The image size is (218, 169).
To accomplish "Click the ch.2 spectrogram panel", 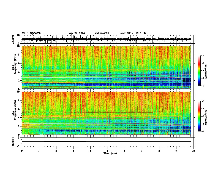I will (106, 113).
